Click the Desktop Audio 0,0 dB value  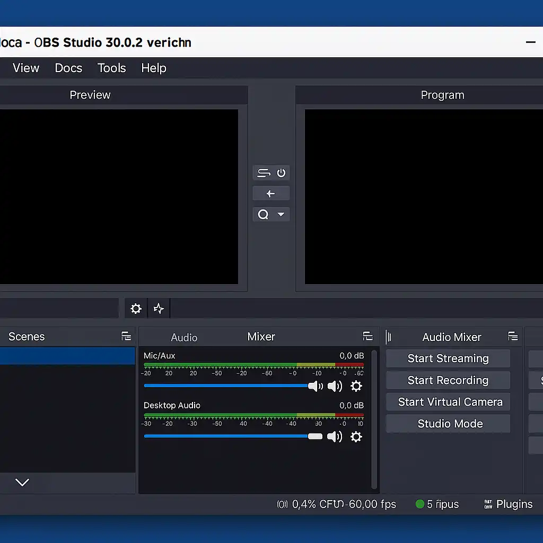pos(352,405)
